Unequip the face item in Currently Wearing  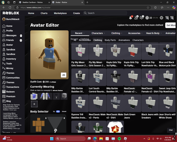(56, 96)
